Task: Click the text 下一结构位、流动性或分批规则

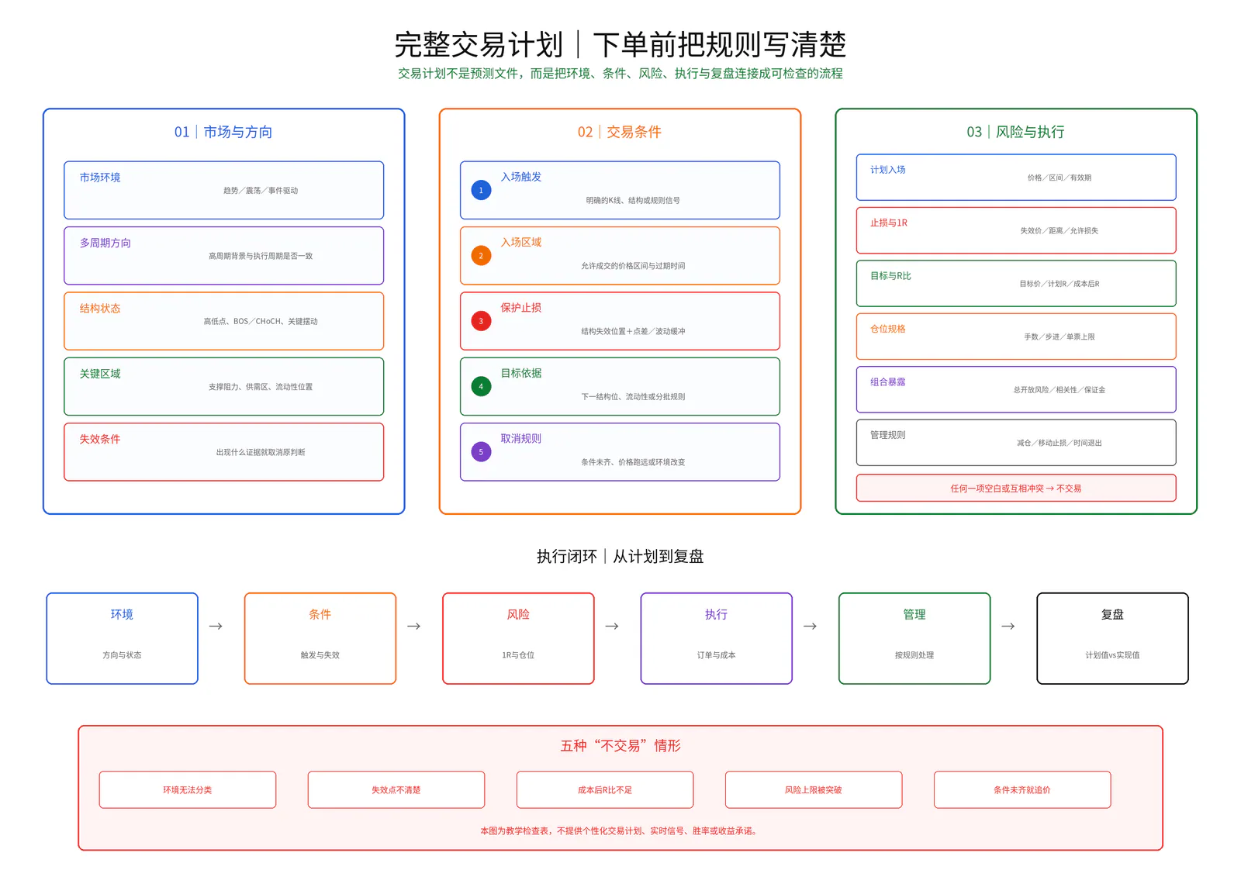Action: click(x=633, y=396)
